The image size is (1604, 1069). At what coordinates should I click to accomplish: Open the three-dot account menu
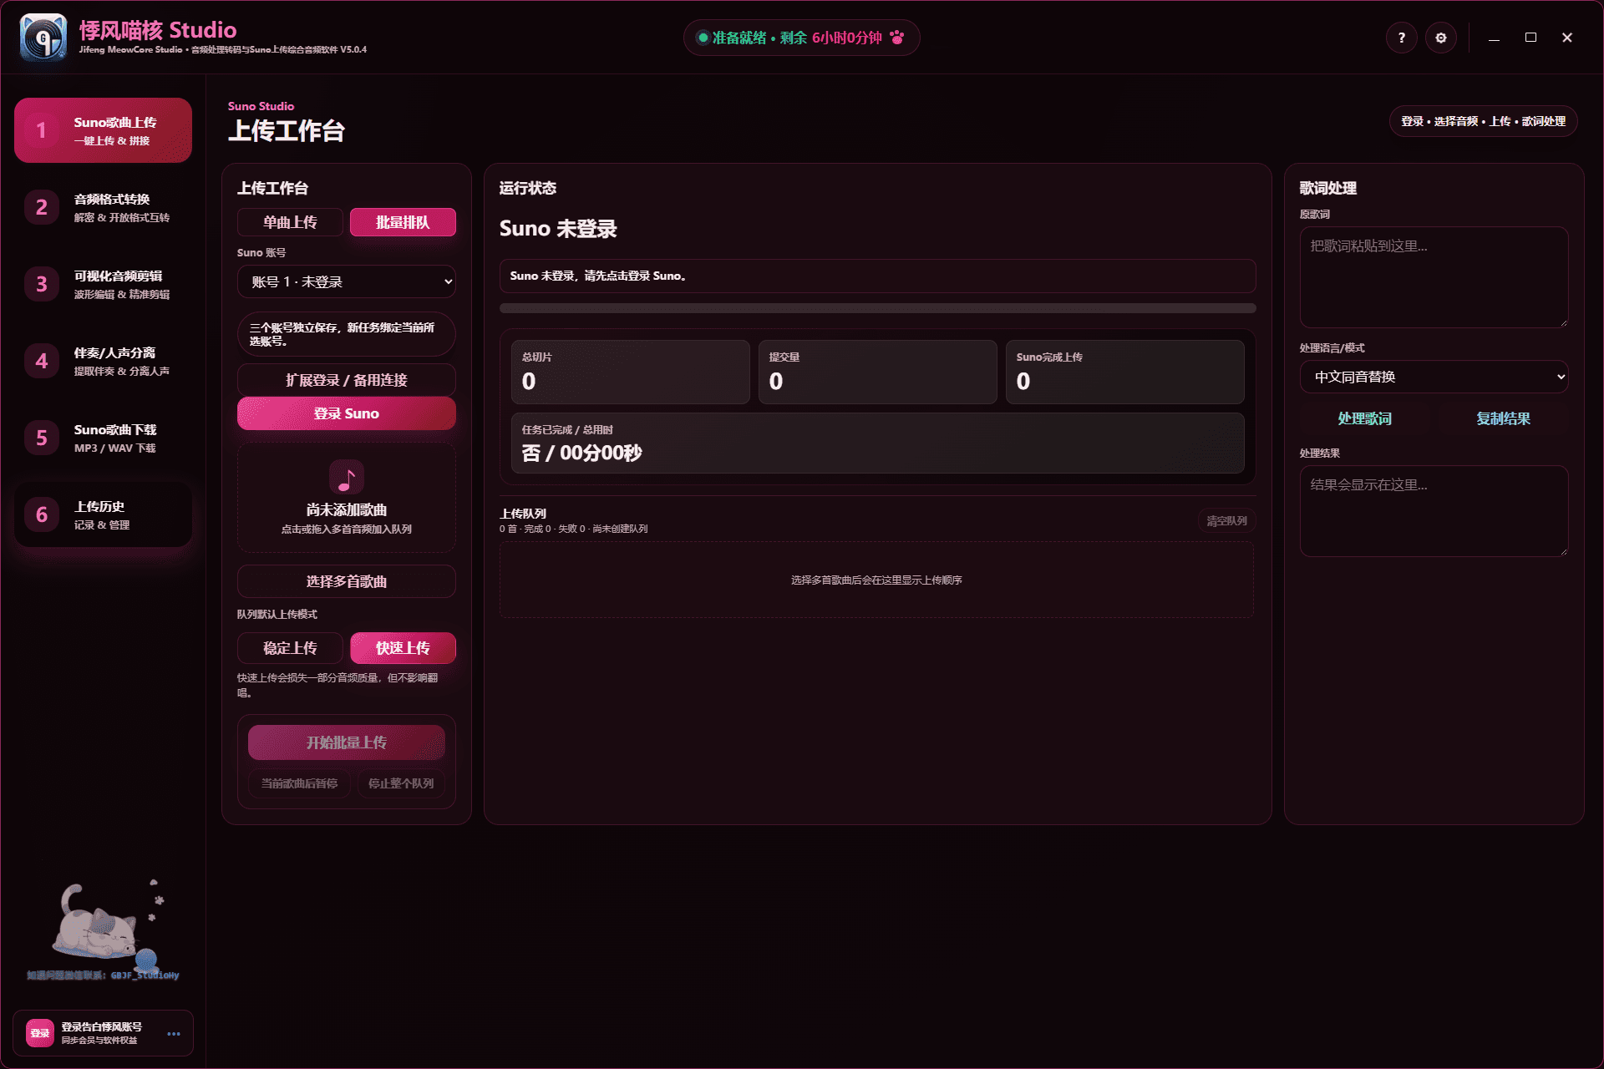(x=174, y=1033)
